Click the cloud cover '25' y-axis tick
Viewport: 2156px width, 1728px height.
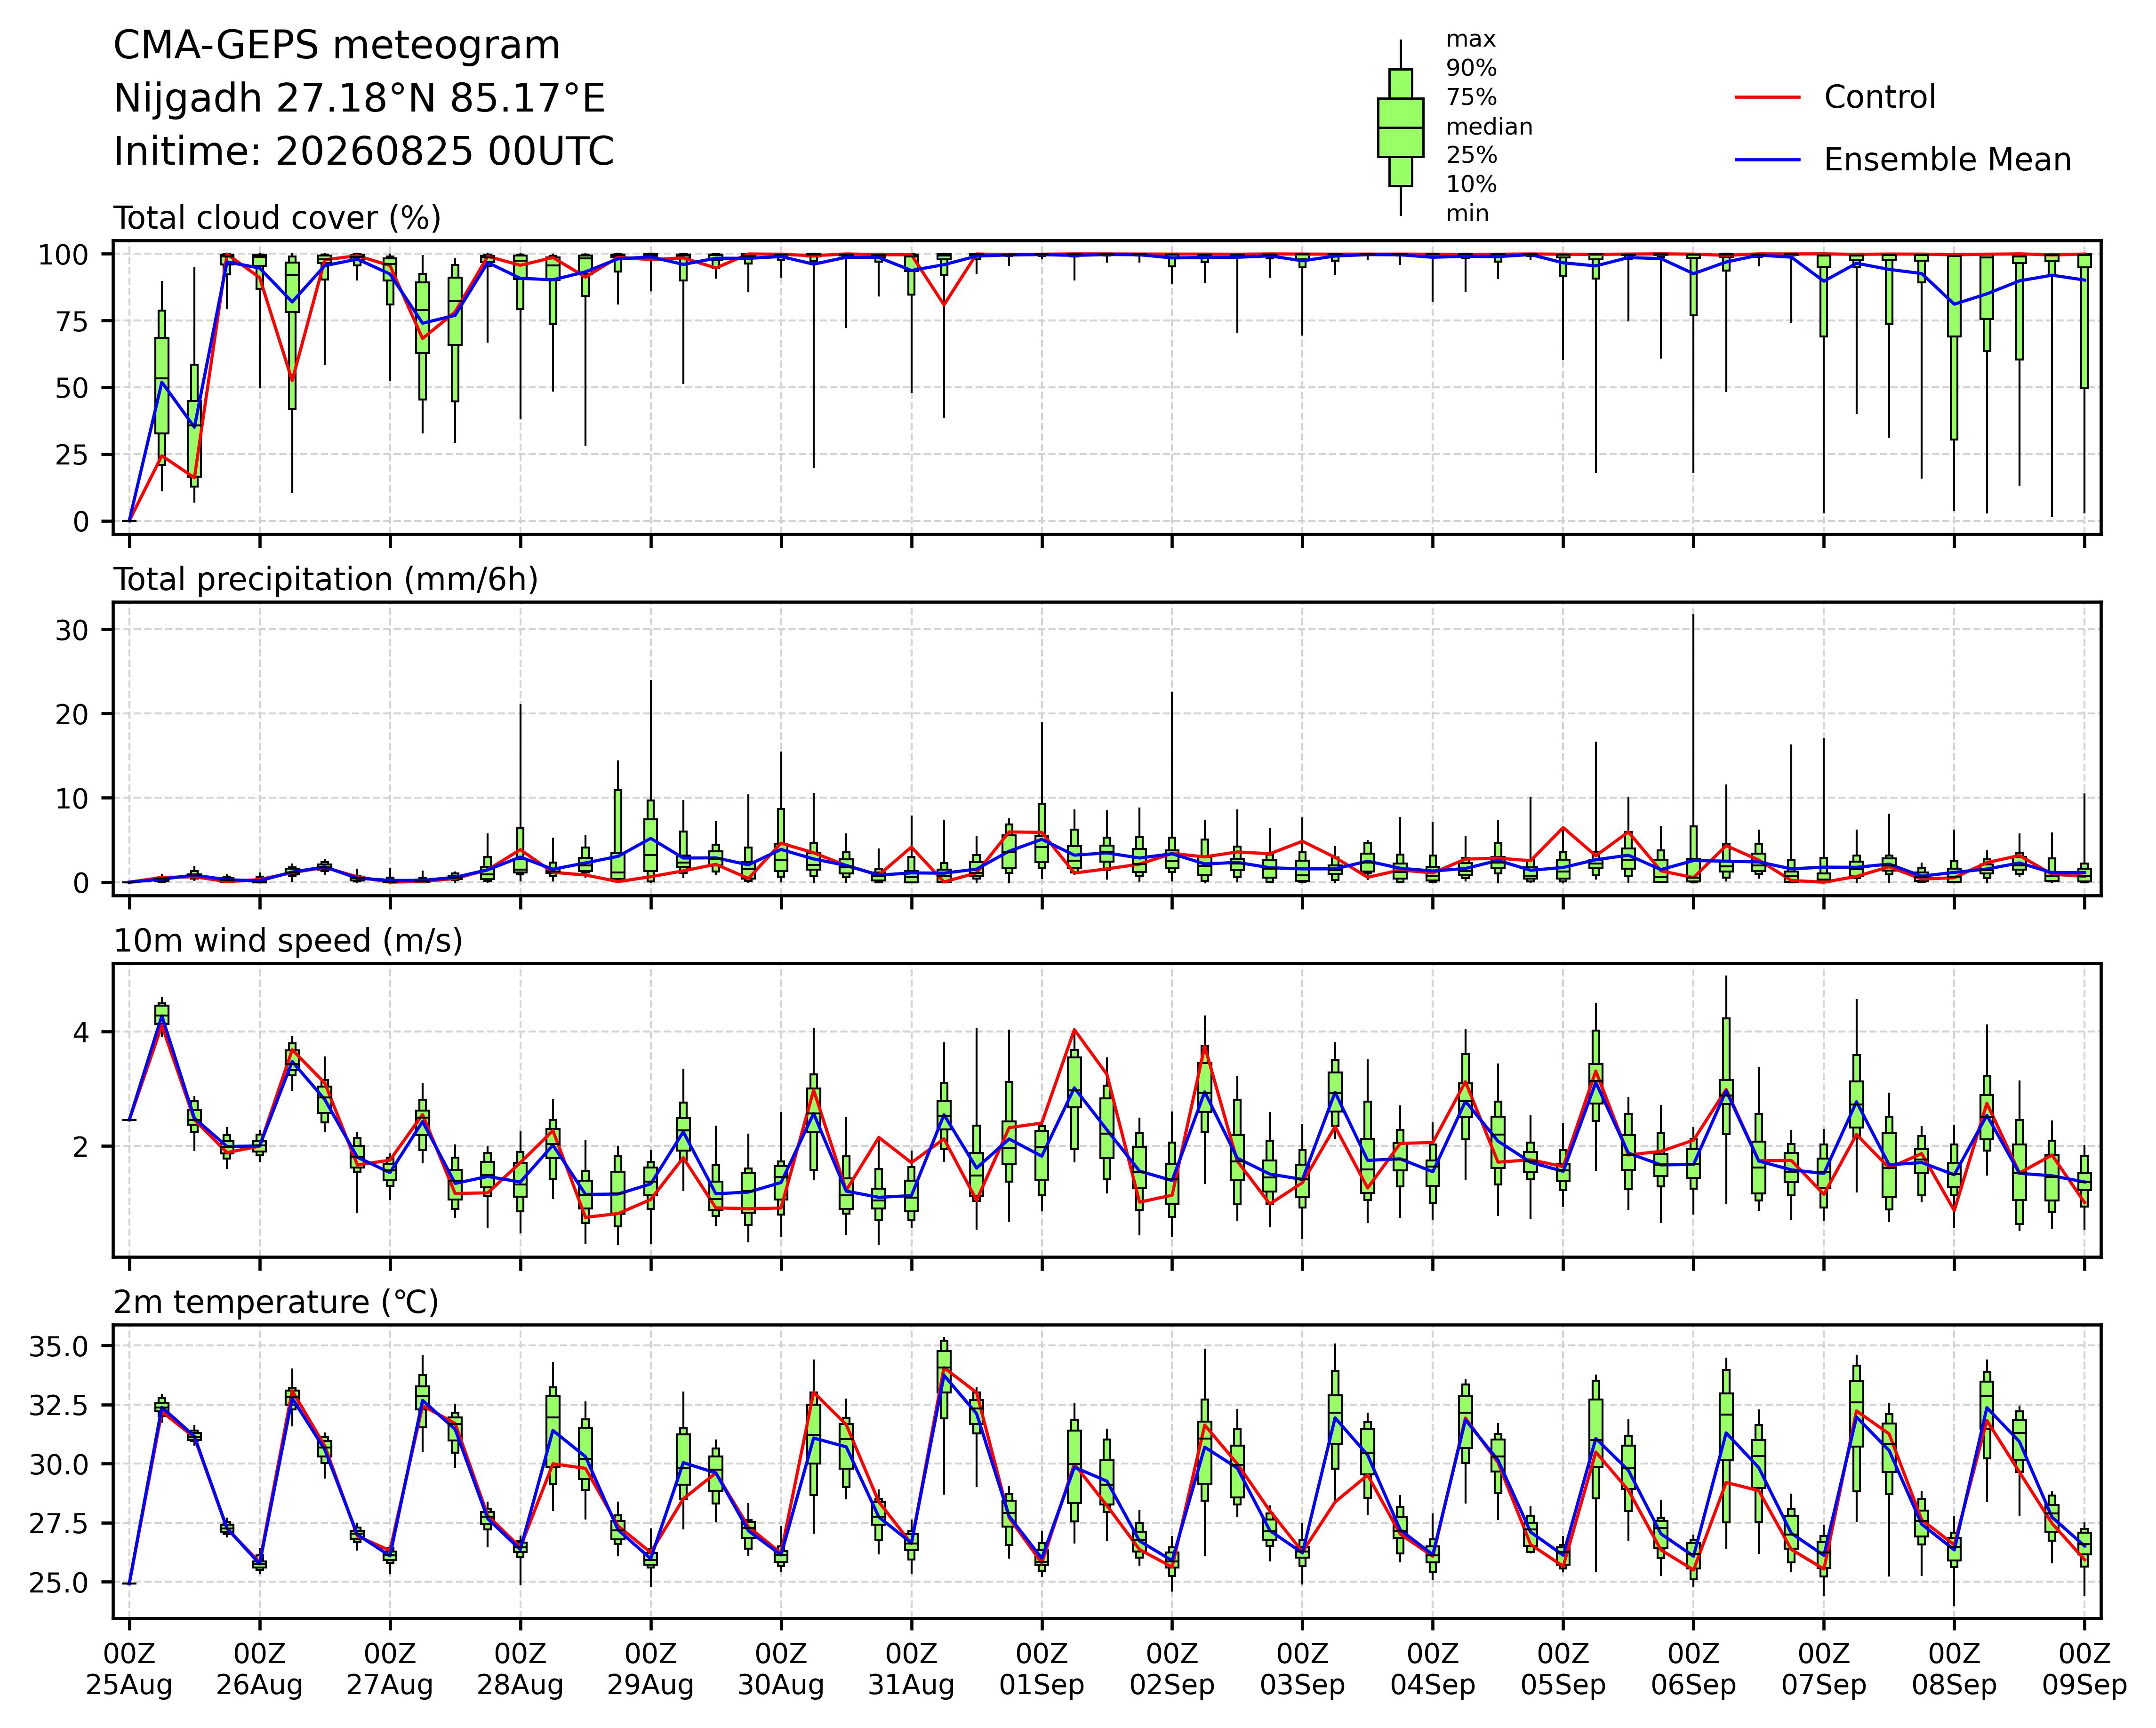pos(72,455)
